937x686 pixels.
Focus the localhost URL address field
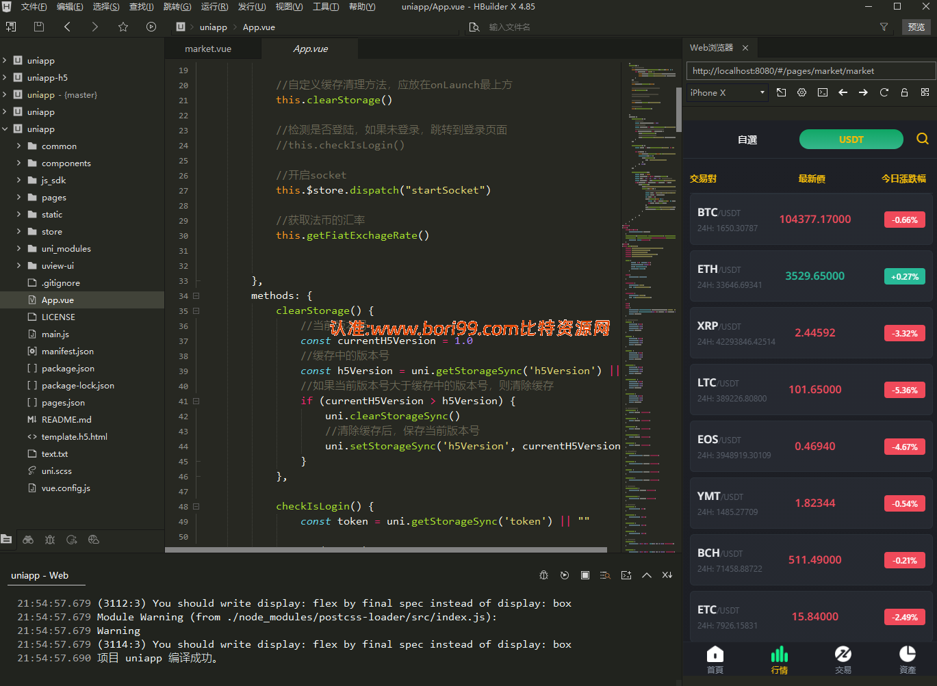811,70
